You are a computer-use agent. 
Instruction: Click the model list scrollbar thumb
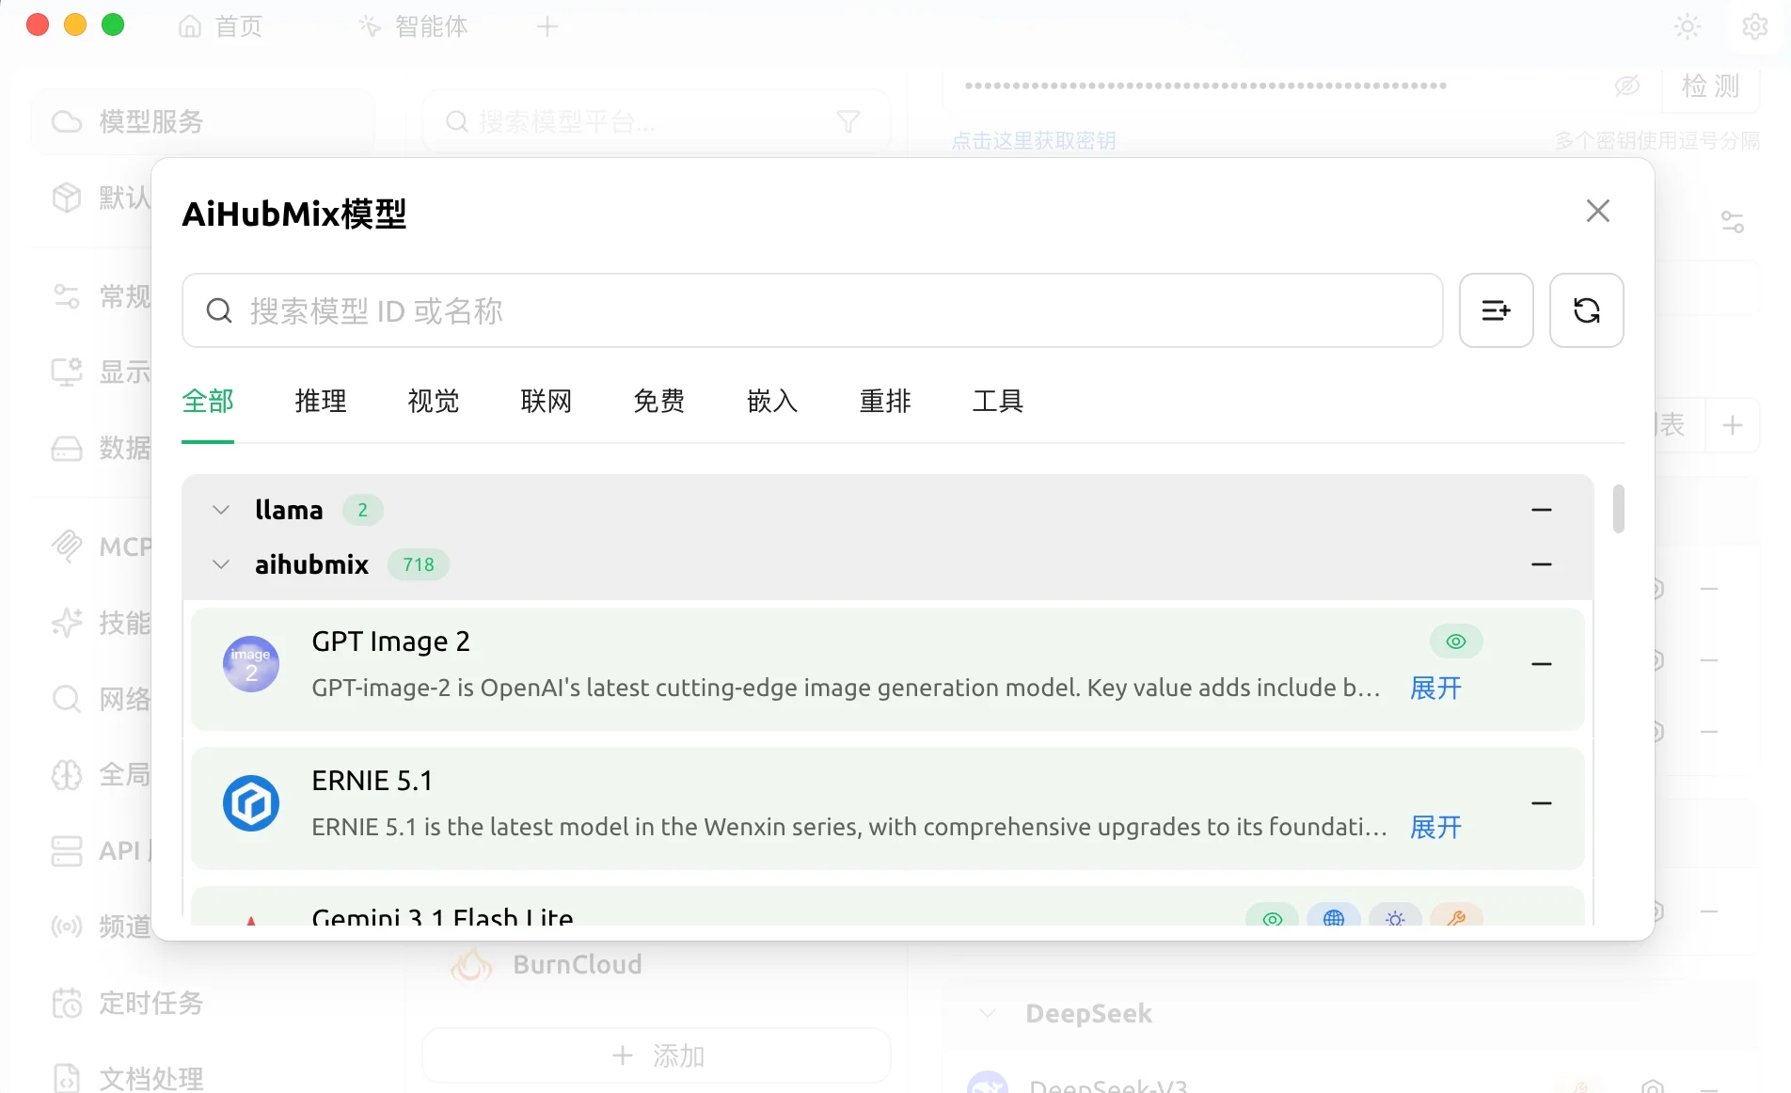tap(1618, 509)
